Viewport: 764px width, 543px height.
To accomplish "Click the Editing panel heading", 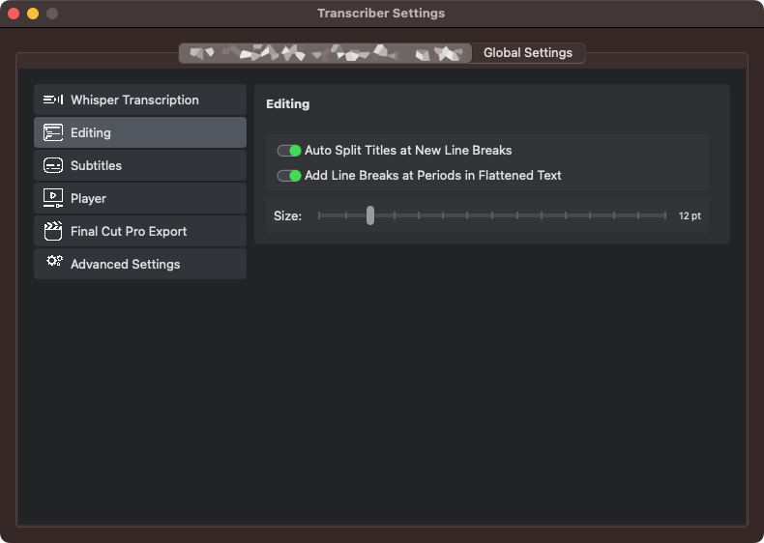I will [287, 104].
